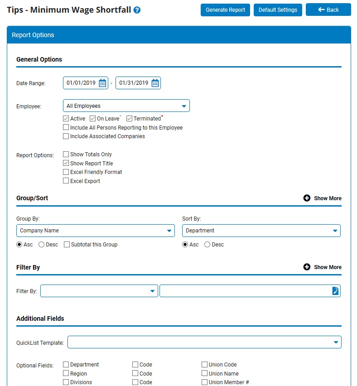The image size is (357, 386).
Task: Check the Union Code optional field
Action: click(x=204, y=364)
